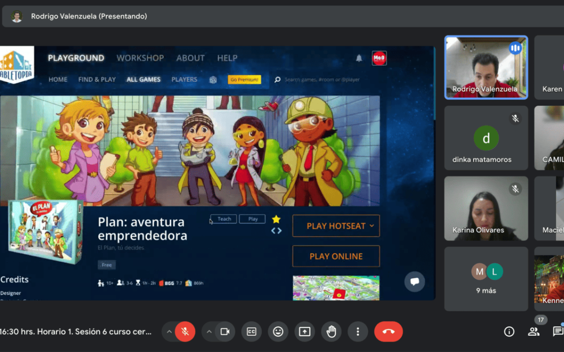Image resolution: width=564 pixels, height=352 pixels.
Task: Unmute the microphone in the call bar
Action: [x=185, y=332]
